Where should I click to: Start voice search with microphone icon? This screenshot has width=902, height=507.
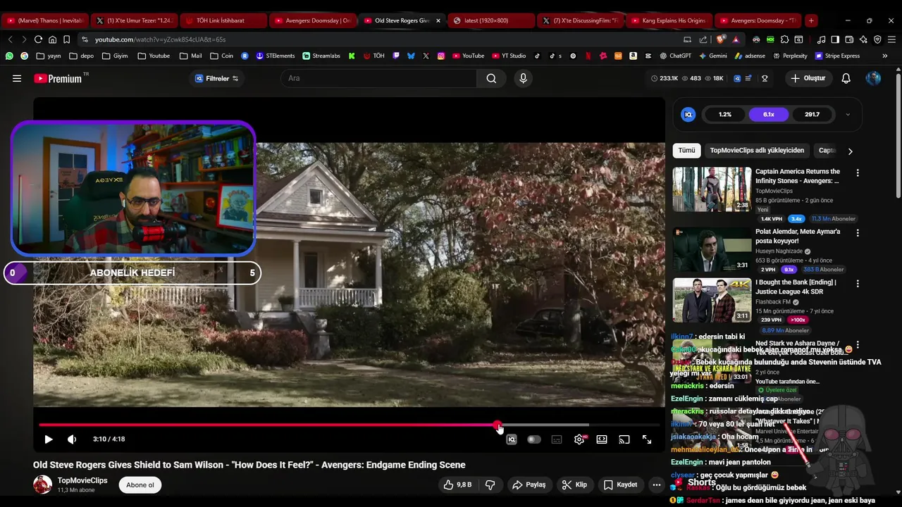tap(523, 78)
